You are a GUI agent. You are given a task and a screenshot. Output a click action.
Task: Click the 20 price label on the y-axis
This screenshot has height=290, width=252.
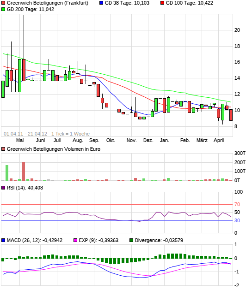237,30
